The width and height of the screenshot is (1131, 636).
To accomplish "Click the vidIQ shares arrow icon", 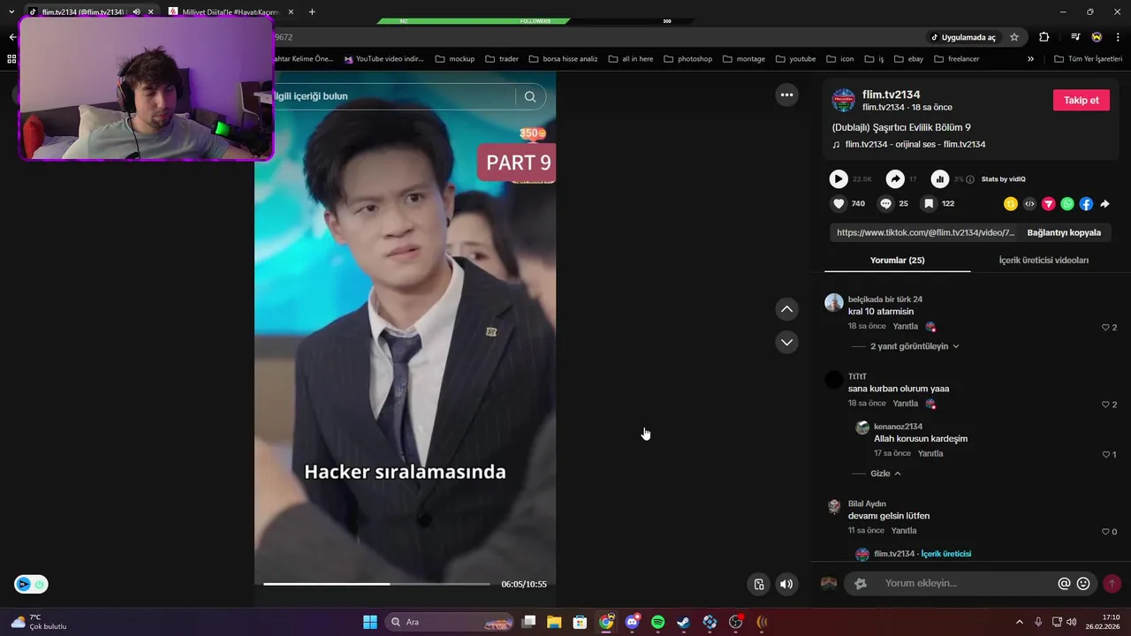I will 895,179.
